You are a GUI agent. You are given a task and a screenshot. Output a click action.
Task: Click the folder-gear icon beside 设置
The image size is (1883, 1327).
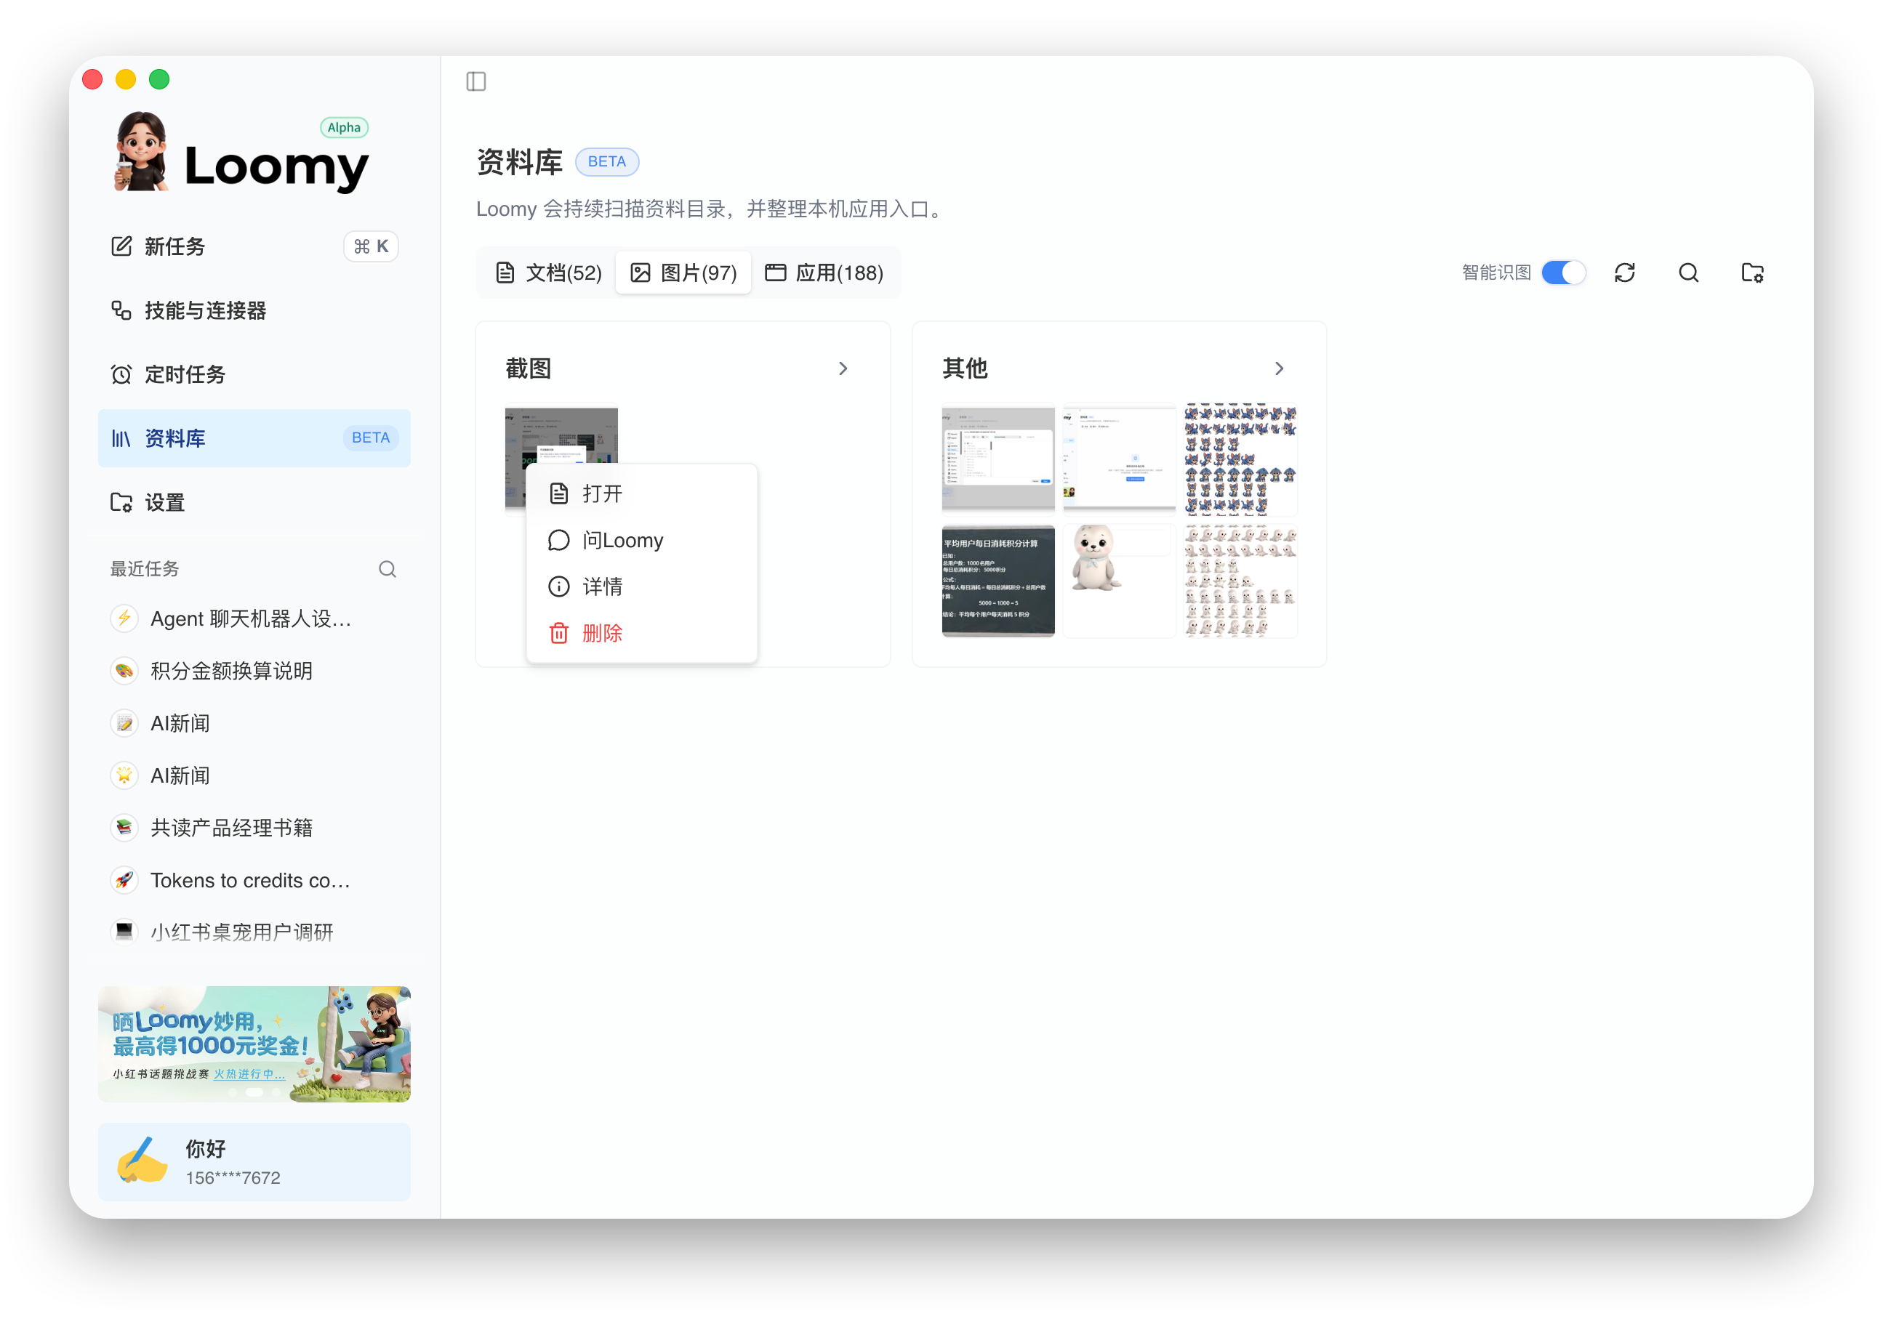[121, 501]
